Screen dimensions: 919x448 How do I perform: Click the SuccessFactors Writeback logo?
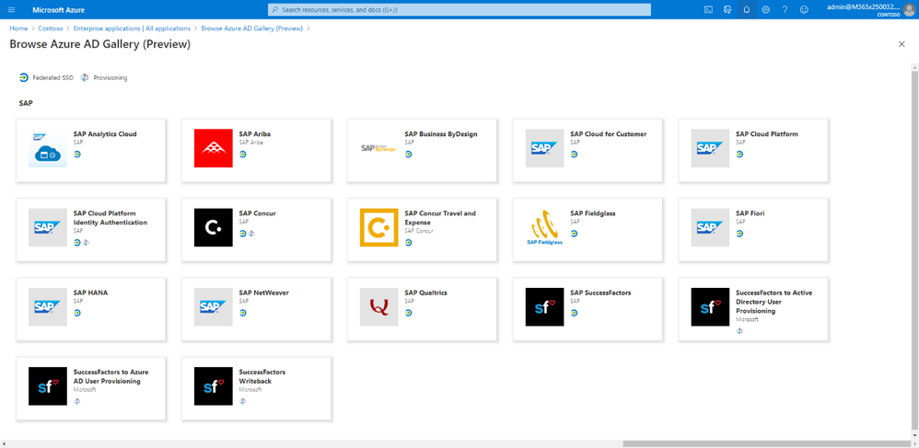(x=214, y=386)
